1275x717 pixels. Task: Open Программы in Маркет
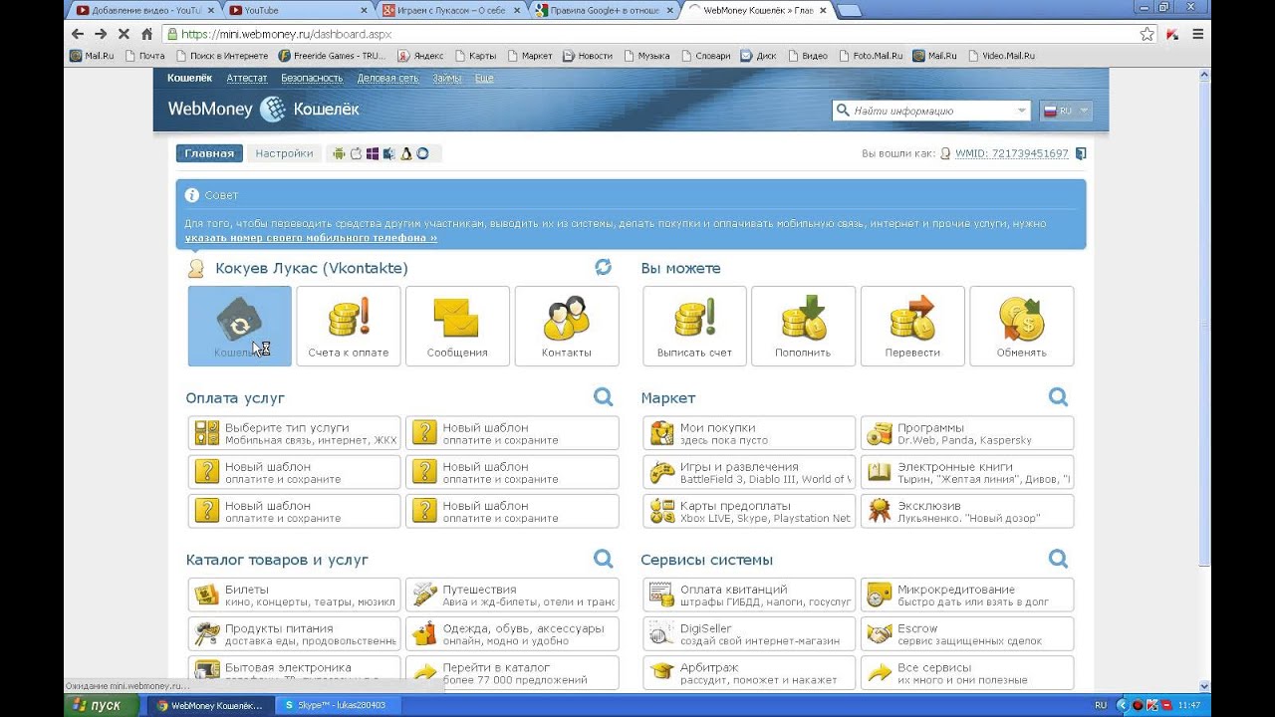click(967, 433)
